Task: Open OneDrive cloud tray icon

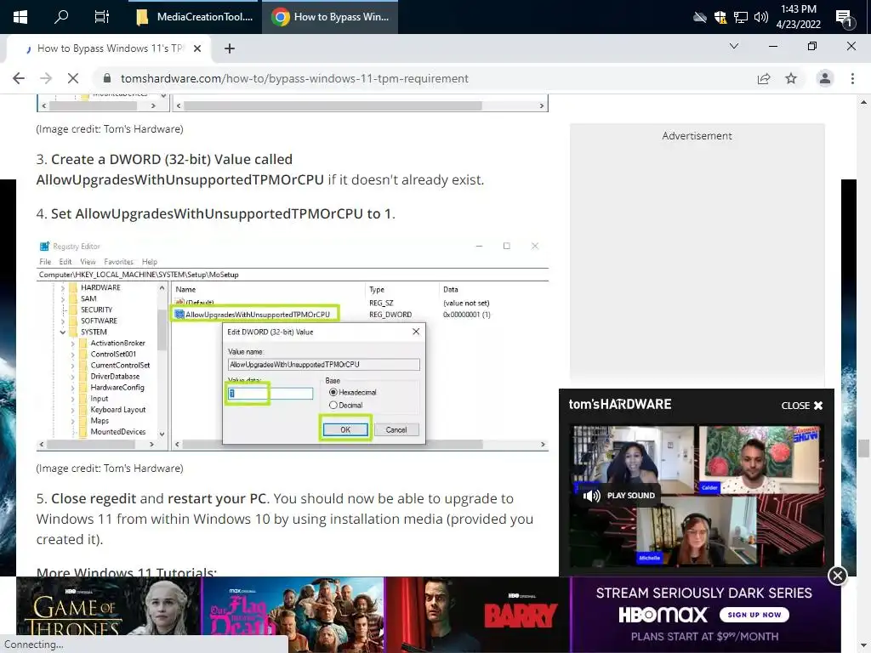Action: click(x=699, y=17)
